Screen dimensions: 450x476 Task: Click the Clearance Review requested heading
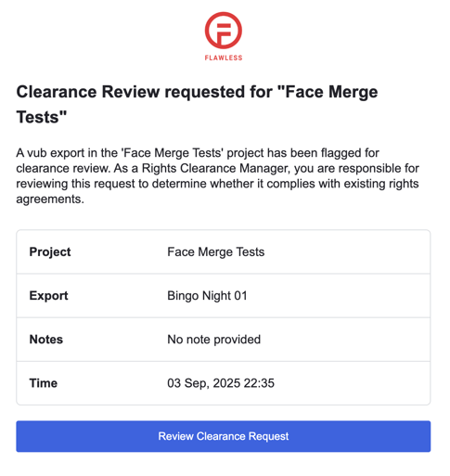tap(197, 105)
